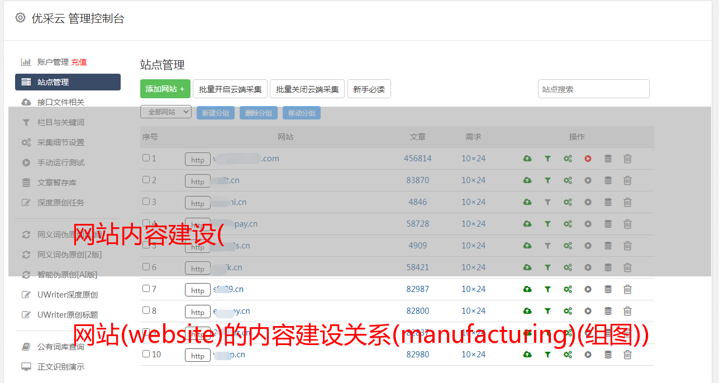Open 账户管理 in the sidebar
Screen dimensions: 719x383
point(53,62)
